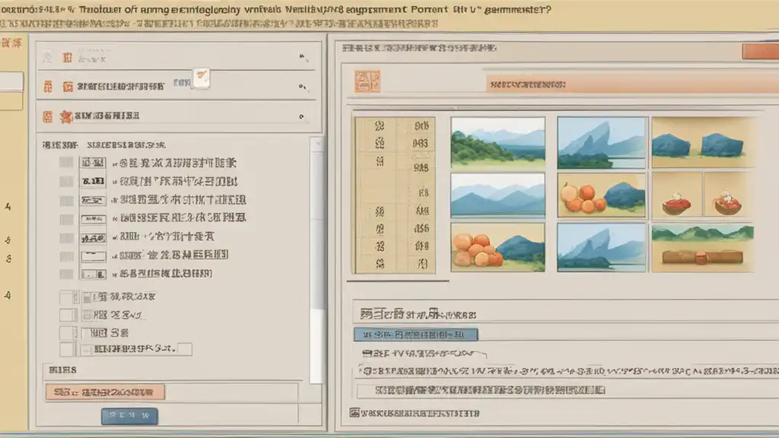Tick the second white checkbox under the list
Viewport: 779px width, 438px height.
click(67, 315)
